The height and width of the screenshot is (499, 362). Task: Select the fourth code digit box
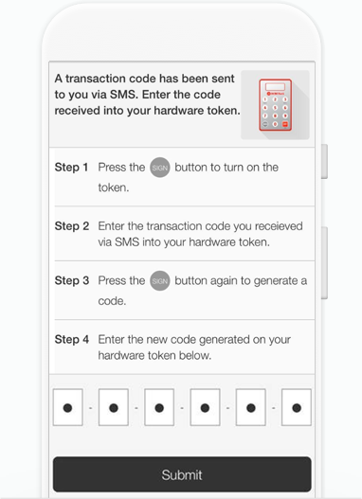205,407
